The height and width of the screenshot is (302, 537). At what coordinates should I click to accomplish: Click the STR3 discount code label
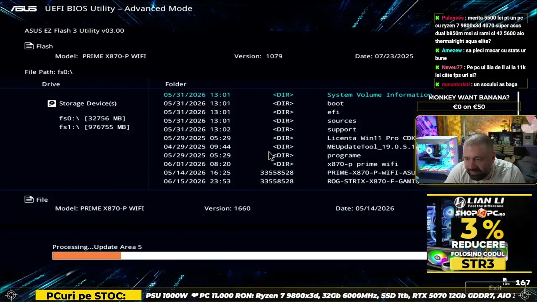pyautogui.click(x=477, y=264)
